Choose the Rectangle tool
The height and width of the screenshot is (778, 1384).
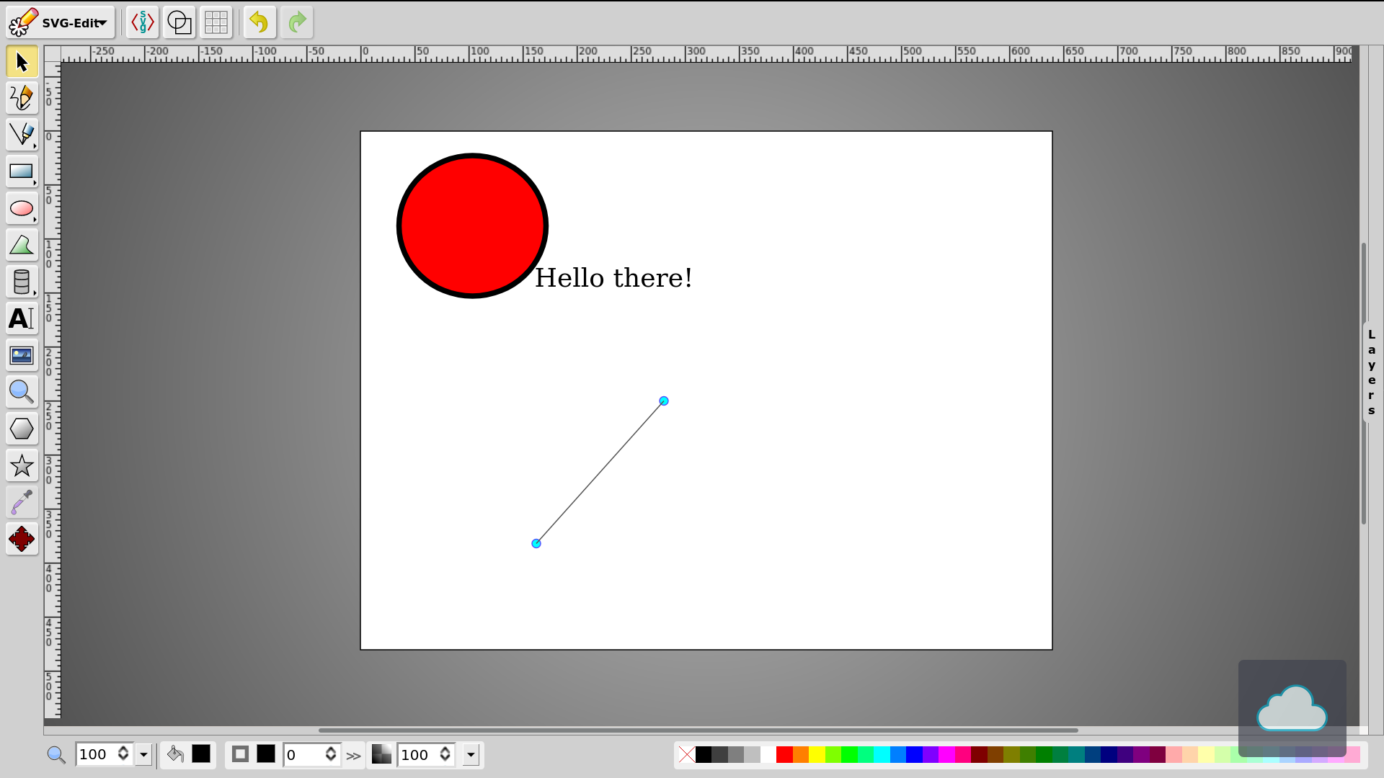[22, 171]
